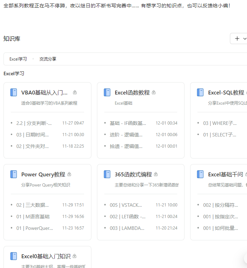Open article 01 | PowerQuer...

35,228
